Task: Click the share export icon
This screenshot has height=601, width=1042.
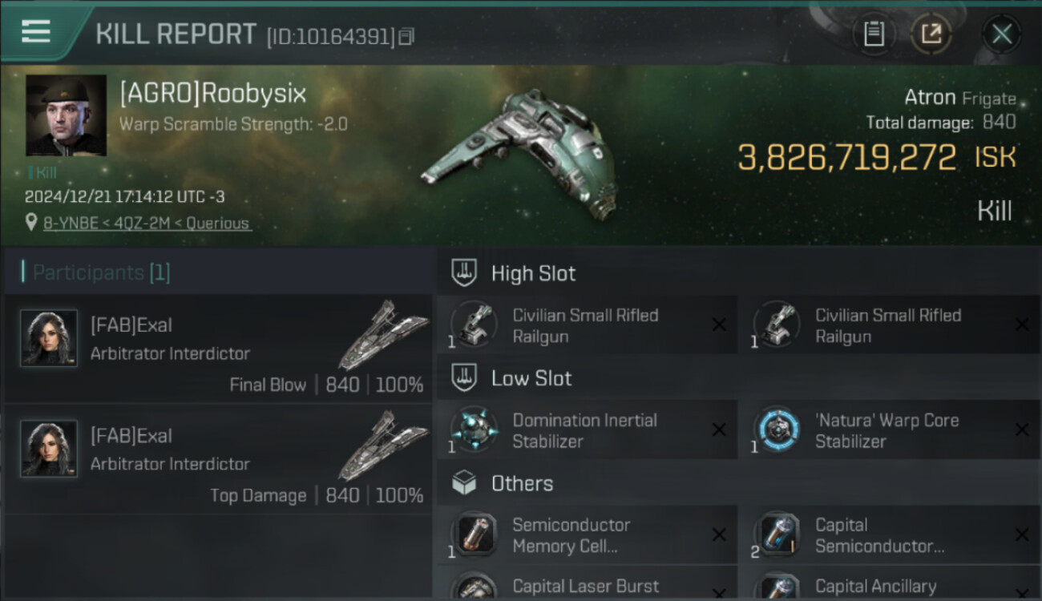Action: (931, 34)
